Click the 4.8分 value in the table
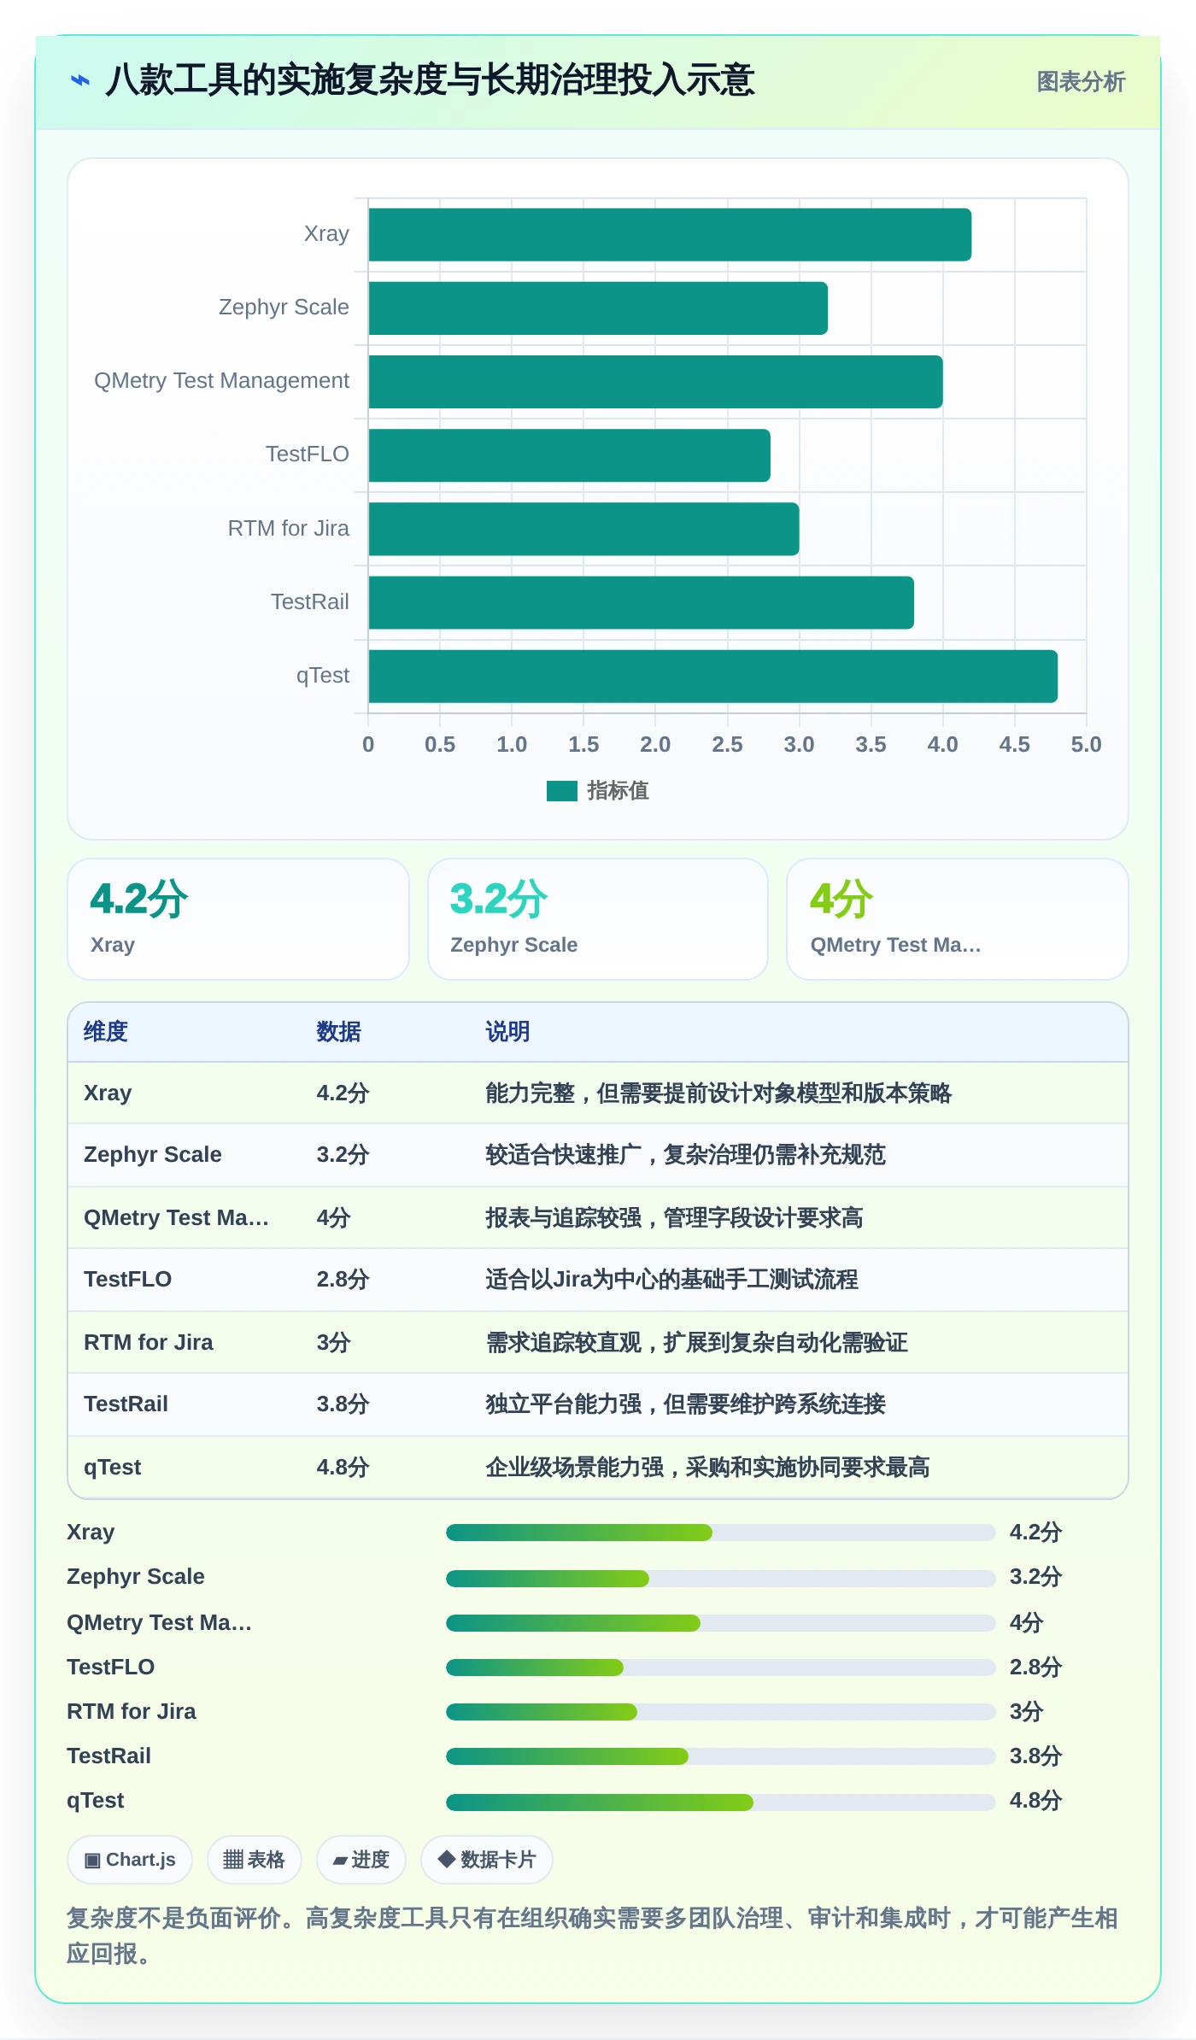Image resolution: width=1196 pixels, height=2040 pixels. tap(343, 1467)
